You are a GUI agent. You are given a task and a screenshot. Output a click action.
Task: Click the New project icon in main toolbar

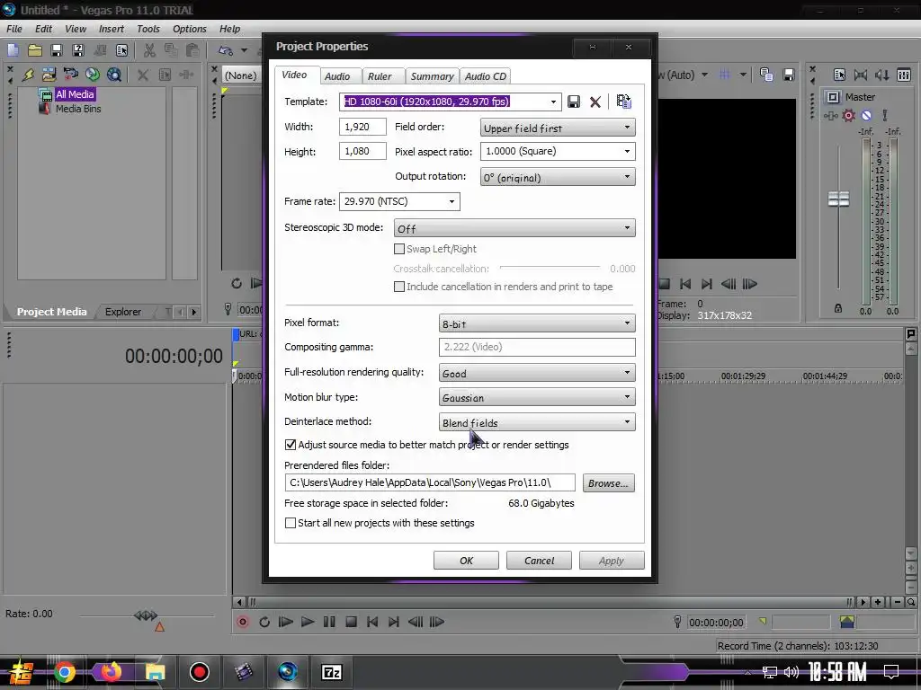pos(13,50)
